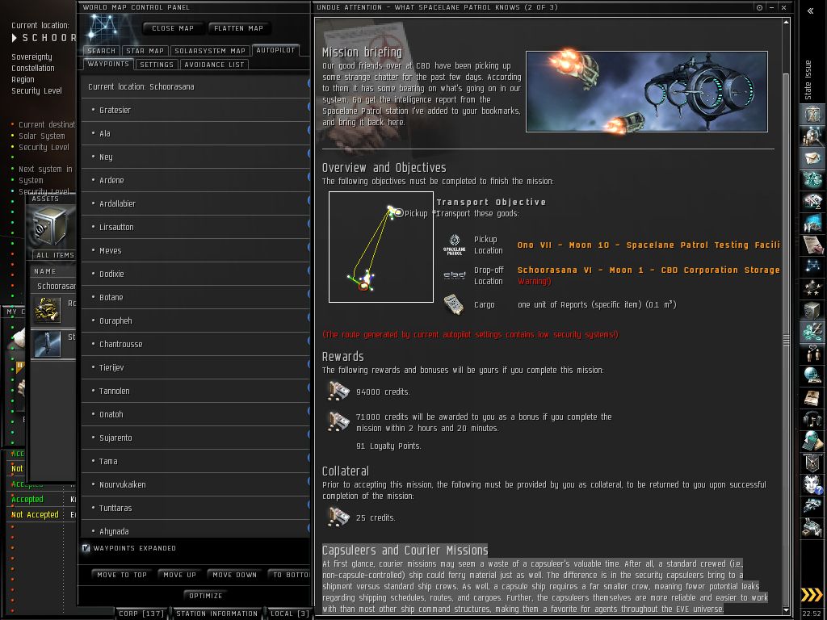Select the Waypoints sub-tab
The width and height of the screenshot is (827, 620).
tap(108, 64)
